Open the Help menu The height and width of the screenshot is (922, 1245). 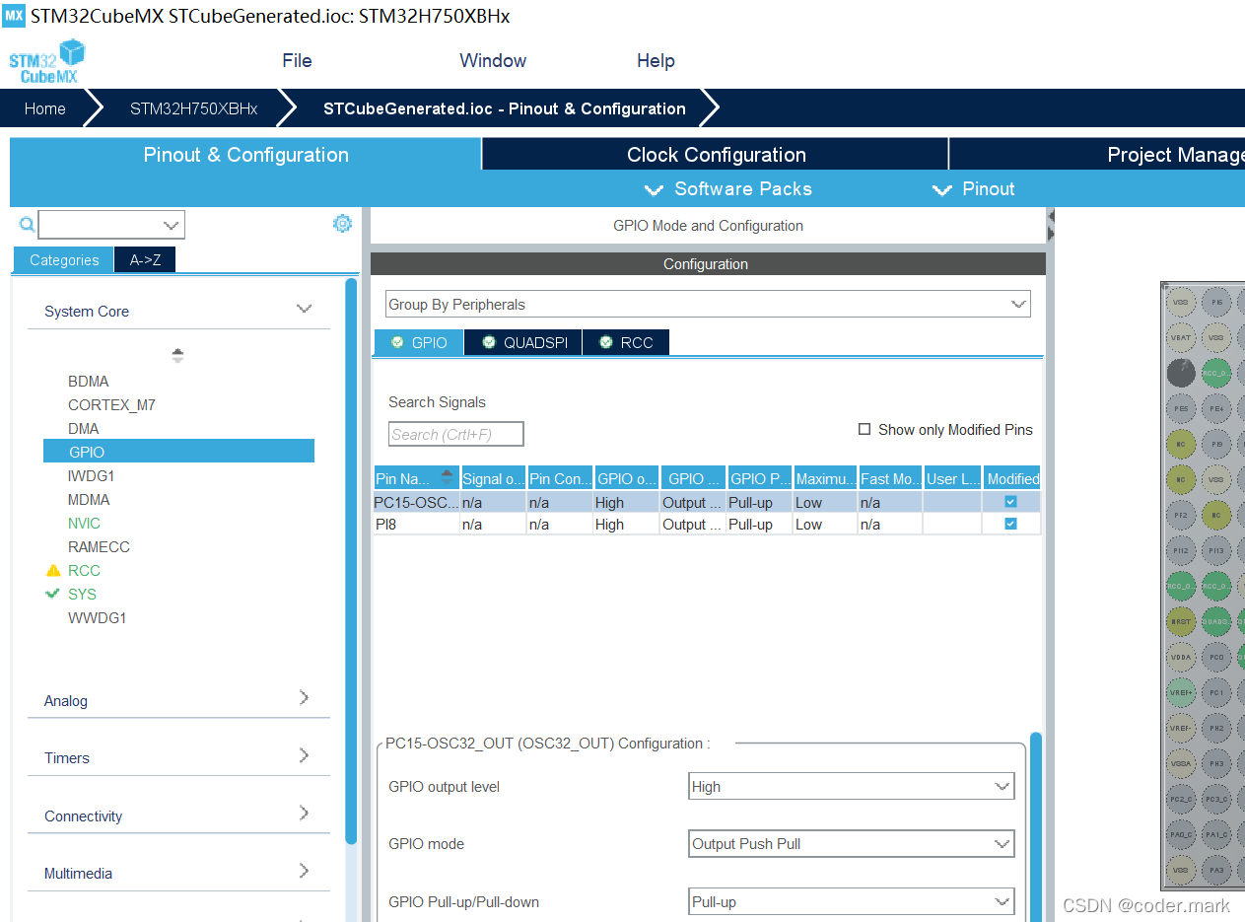(x=656, y=60)
